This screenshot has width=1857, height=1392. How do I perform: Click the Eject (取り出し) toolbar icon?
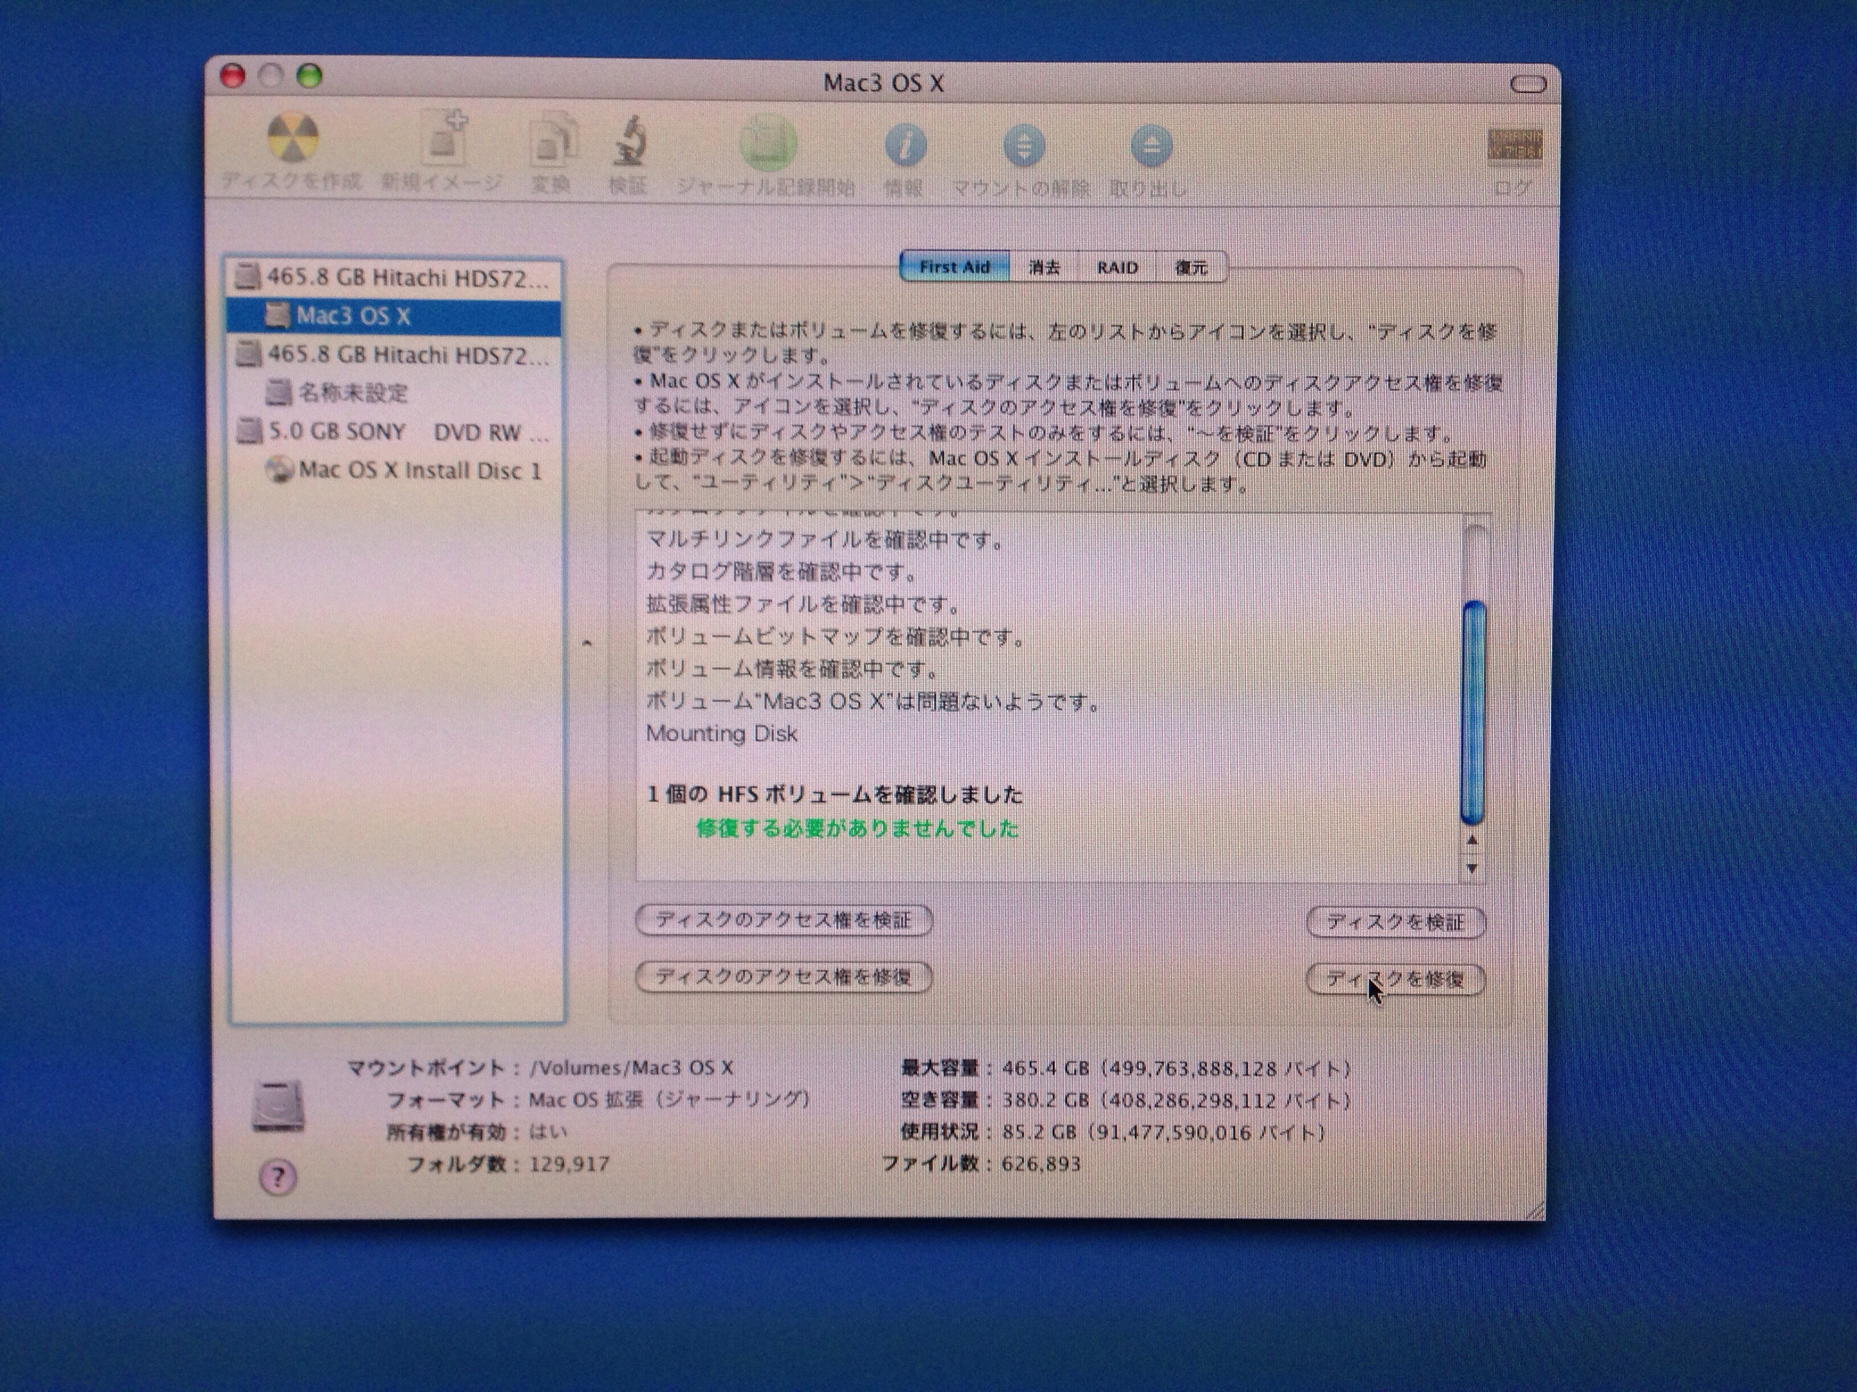pyautogui.click(x=1150, y=146)
